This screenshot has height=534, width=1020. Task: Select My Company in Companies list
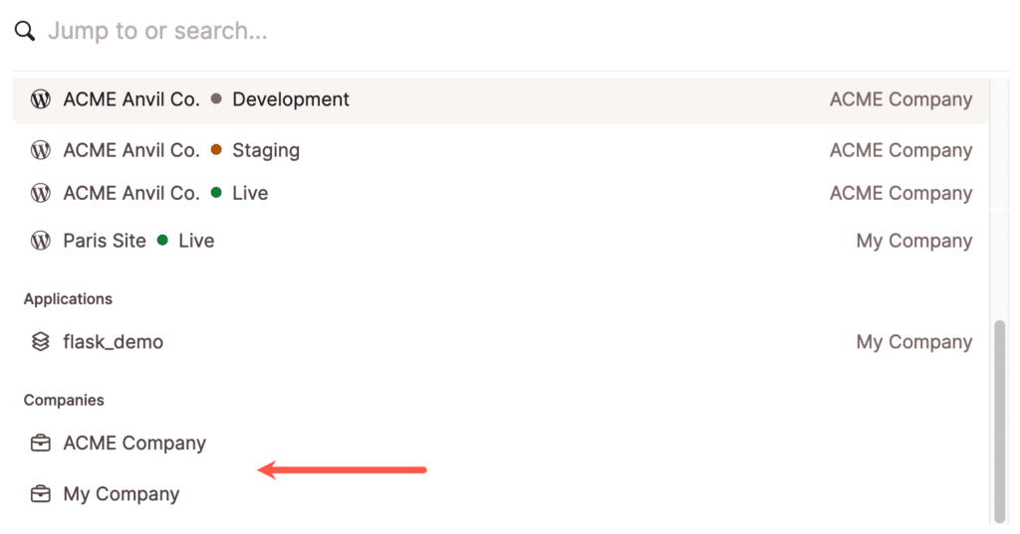point(122,494)
